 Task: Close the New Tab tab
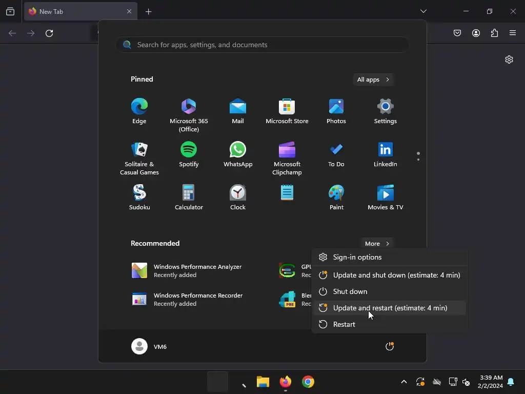pos(129,11)
